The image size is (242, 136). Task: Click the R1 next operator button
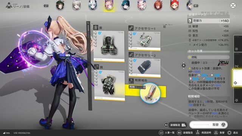pos(196,6)
